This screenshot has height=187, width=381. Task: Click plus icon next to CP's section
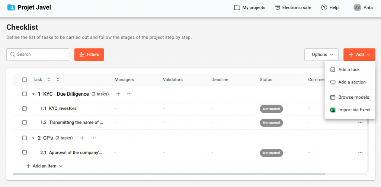pos(82,138)
